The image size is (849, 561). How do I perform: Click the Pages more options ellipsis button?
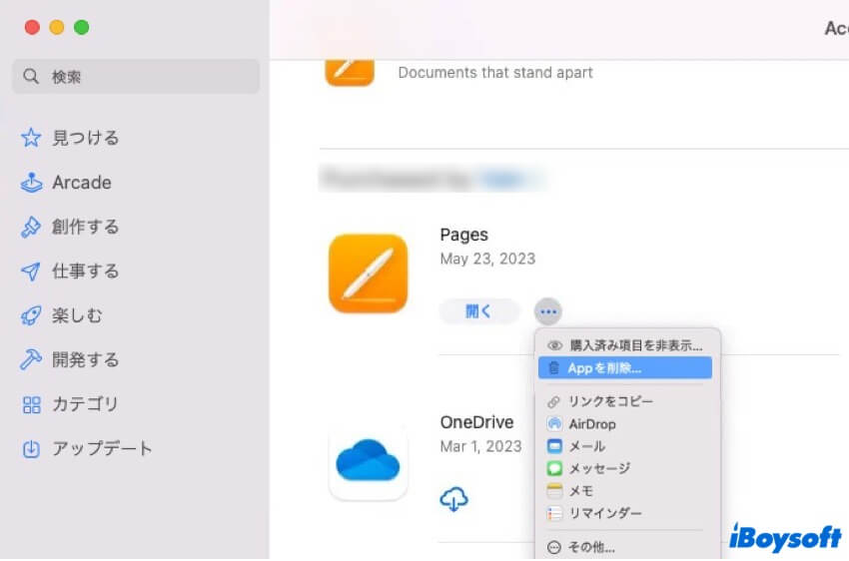pos(548,311)
